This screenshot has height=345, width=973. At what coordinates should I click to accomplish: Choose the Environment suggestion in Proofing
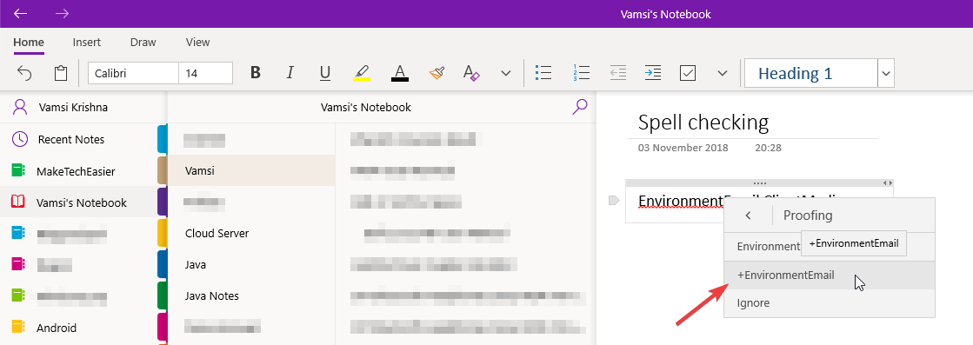(768, 246)
